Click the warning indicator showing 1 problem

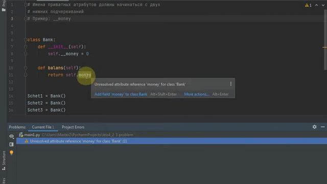tap(308, 6)
